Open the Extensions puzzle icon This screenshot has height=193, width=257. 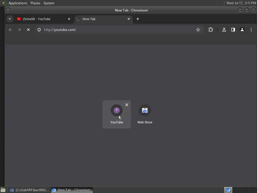pos(211,30)
